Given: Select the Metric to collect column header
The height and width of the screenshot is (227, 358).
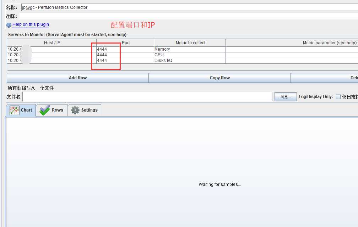Looking at the screenshot, I should (x=190, y=42).
